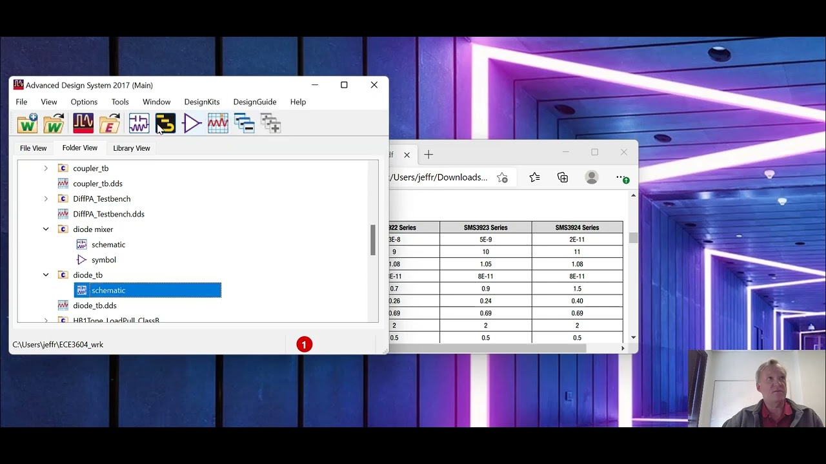Create a new symbol window

192,123
